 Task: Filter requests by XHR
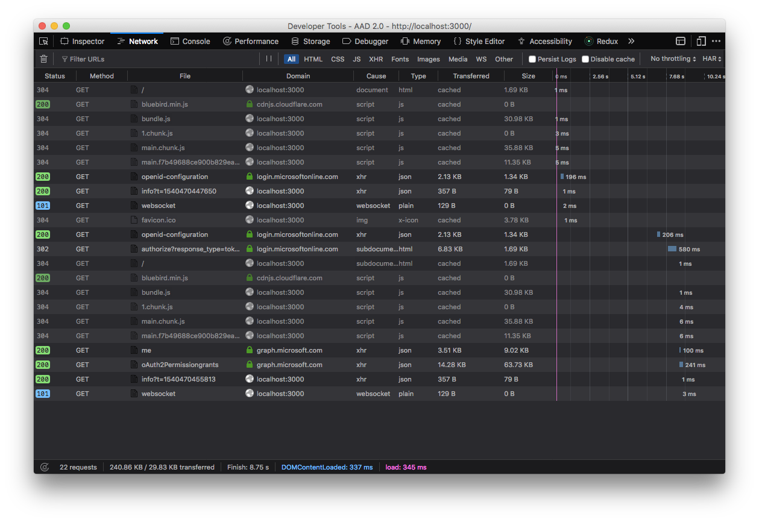(x=376, y=58)
